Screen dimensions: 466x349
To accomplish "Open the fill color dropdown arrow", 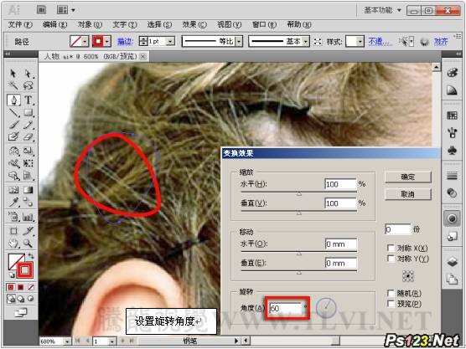I will click(85, 42).
